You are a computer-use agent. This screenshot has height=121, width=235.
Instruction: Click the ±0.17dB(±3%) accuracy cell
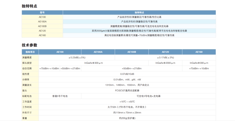(x=165, y=58)
